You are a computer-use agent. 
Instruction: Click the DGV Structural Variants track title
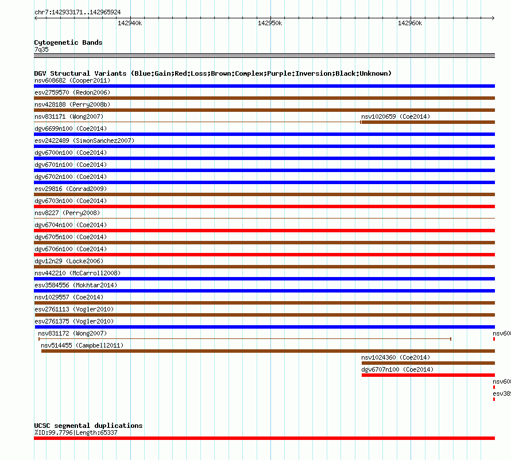click(x=213, y=73)
